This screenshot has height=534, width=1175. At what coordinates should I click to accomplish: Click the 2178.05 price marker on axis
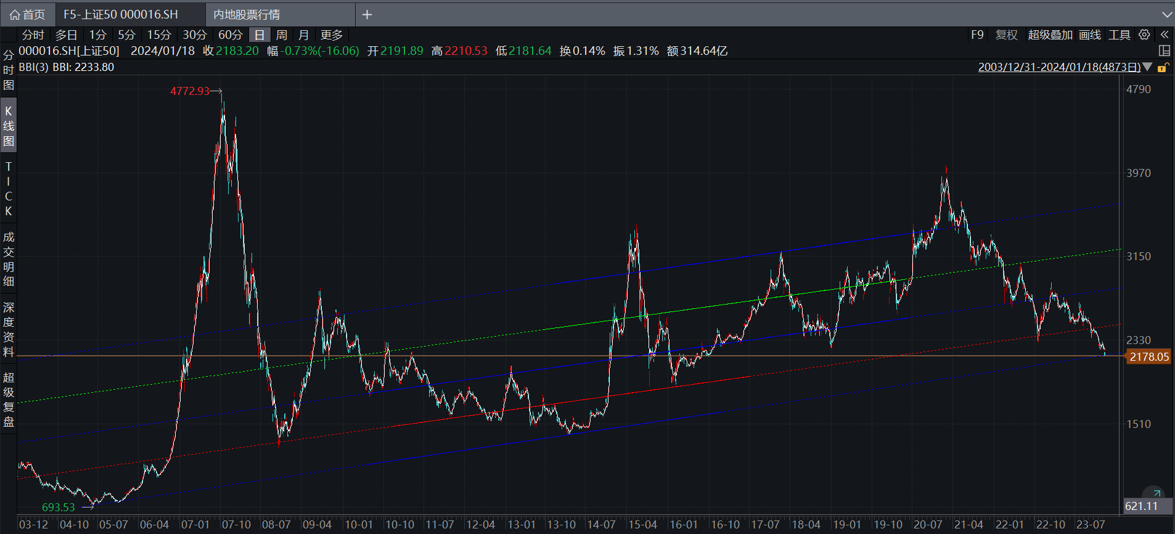coord(1148,356)
